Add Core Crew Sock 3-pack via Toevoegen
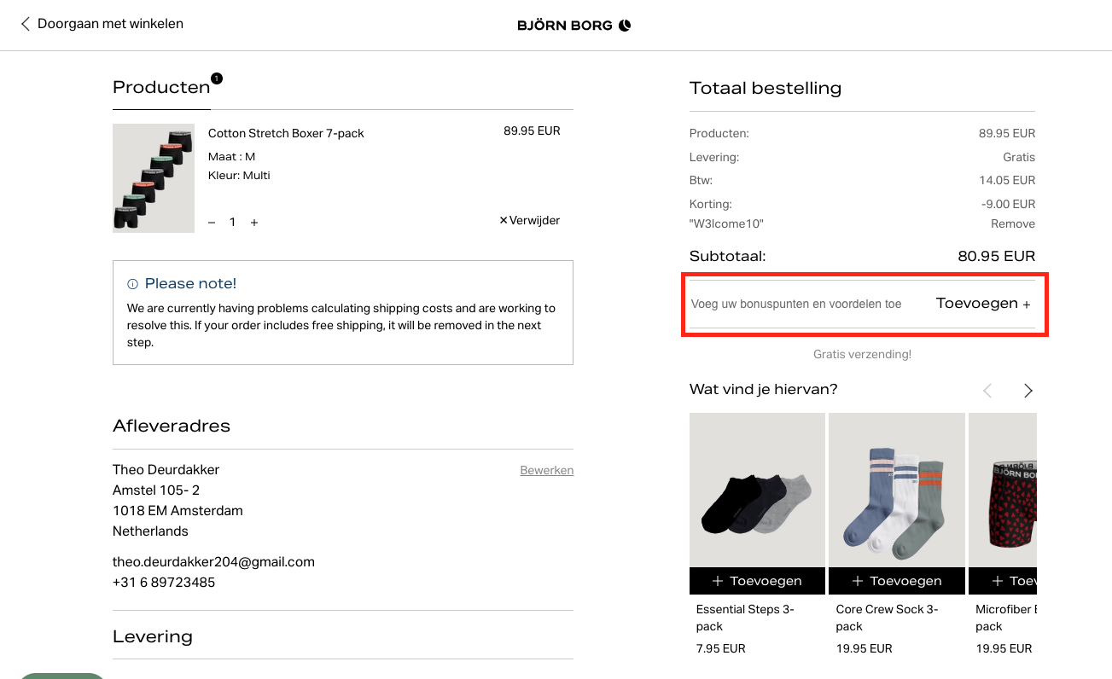 click(897, 581)
